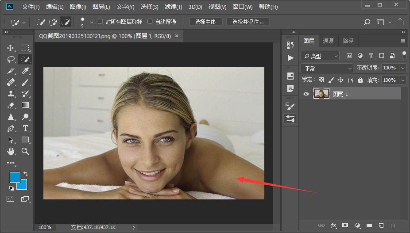The width and height of the screenshot is (410, 233).
Task: Choose Add to Selection brush mode
Action: point(53,22)
